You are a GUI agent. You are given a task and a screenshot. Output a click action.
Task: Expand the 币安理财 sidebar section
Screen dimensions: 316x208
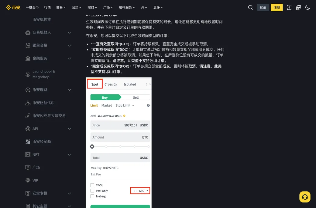pyautogui.click(x=69, y=90)
